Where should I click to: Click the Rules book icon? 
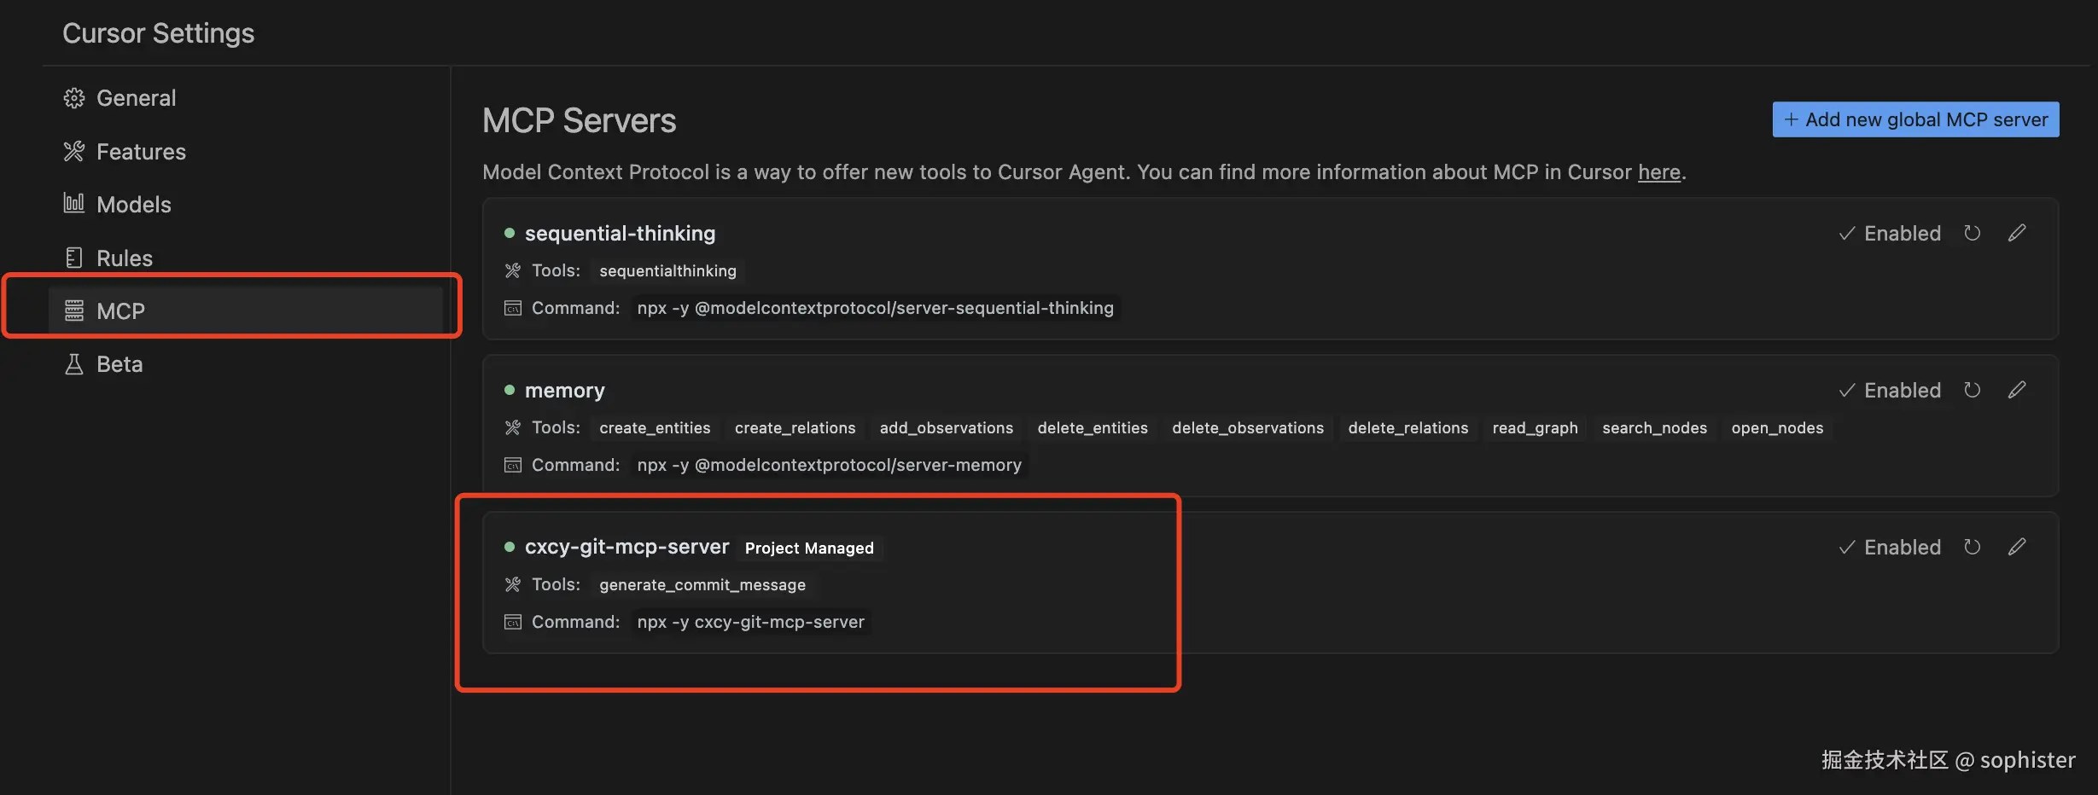(x=74, y=258)
